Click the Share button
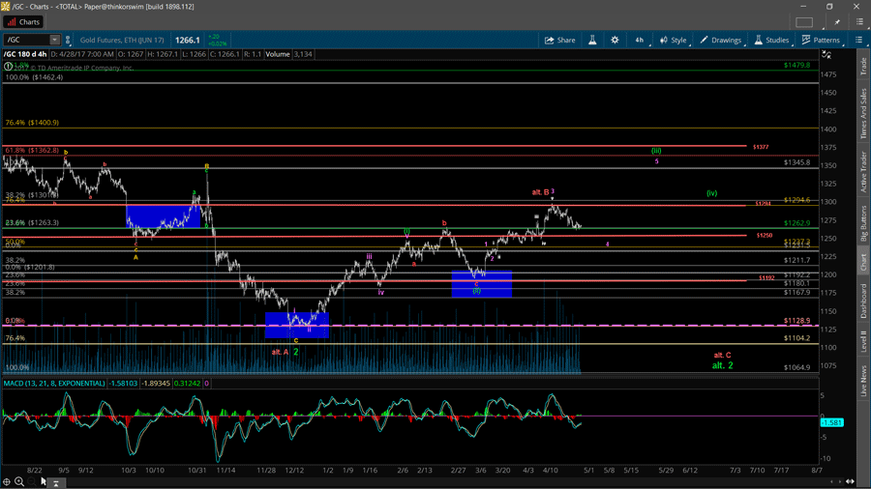Screen dimensions: 871x489 (559, 41)
